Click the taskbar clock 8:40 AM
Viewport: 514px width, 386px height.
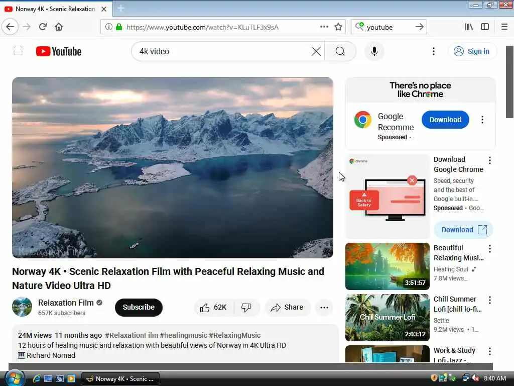coord(495,378)
